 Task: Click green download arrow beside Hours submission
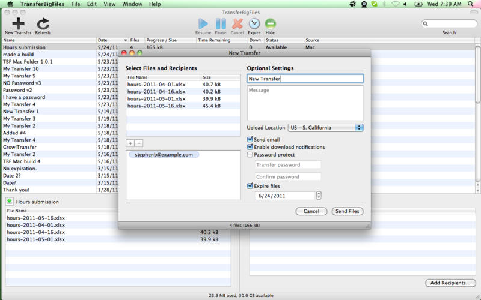click(10, 202)
